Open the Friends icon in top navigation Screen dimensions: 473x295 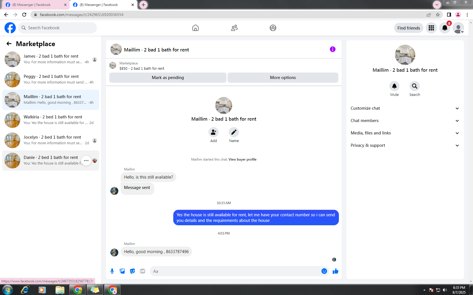click(234, 28)
